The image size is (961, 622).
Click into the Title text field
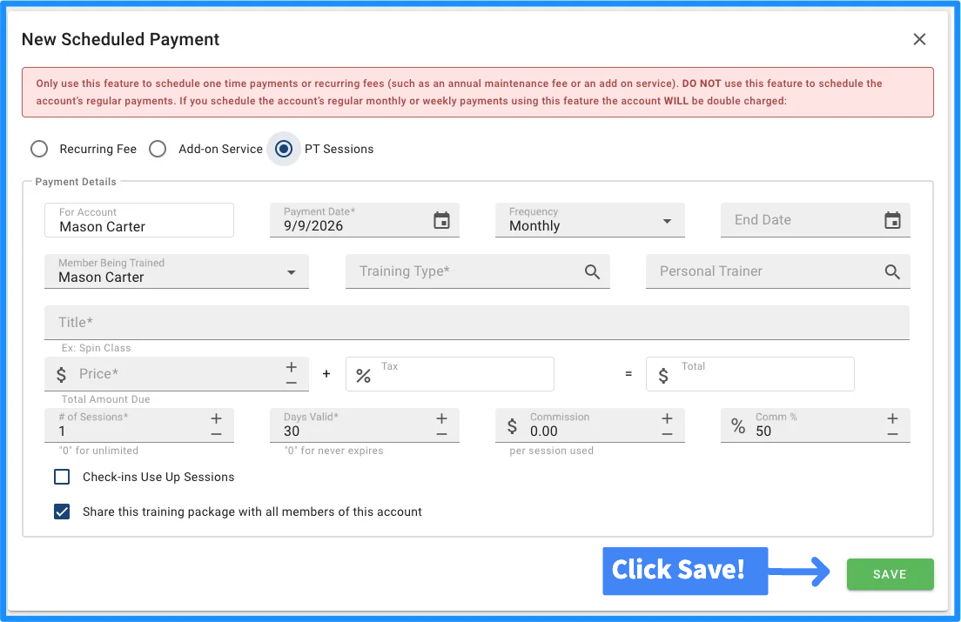pos(477,323)
